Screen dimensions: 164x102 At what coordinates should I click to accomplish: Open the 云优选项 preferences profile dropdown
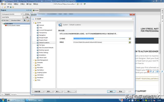(133, 19)
